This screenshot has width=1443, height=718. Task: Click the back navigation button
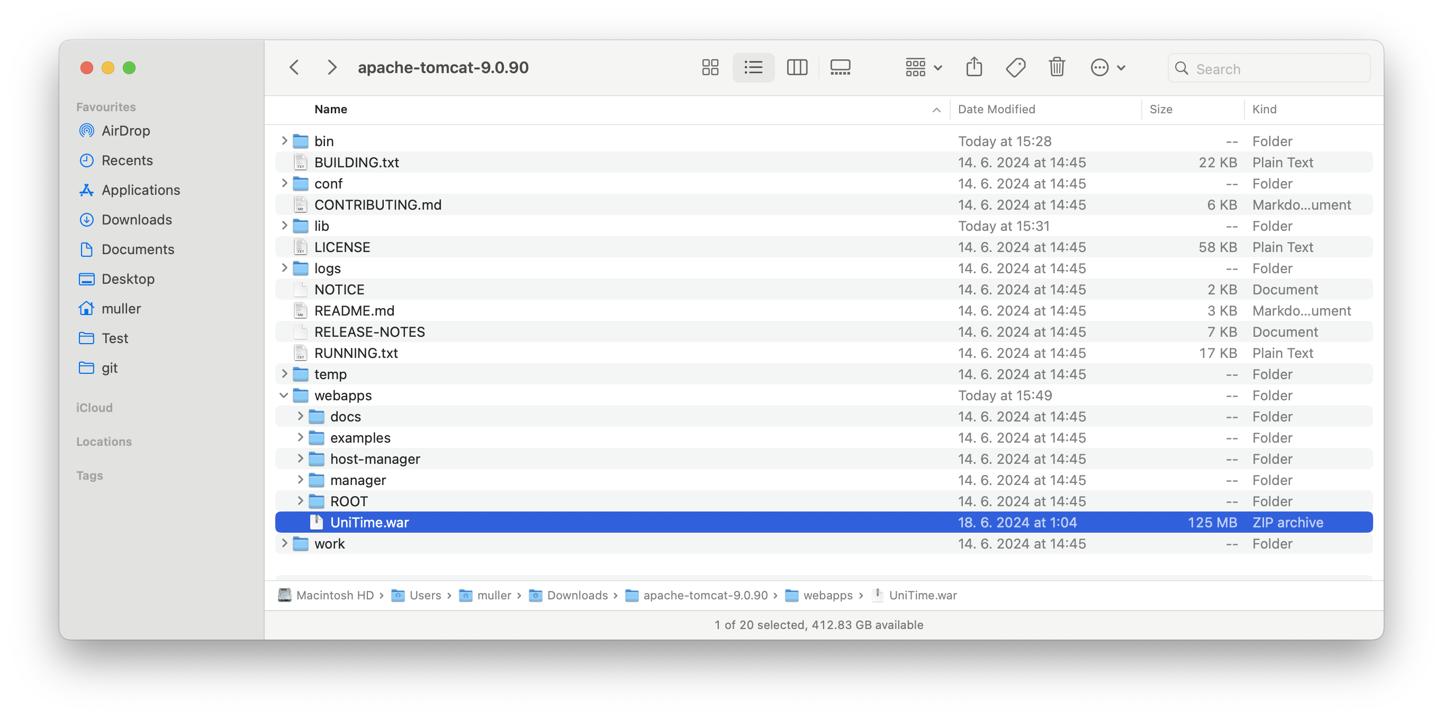pos(294,67)
